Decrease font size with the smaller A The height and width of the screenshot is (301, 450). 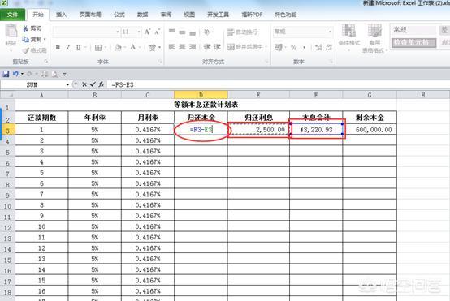pyautogui.click(x=157, y=32)
